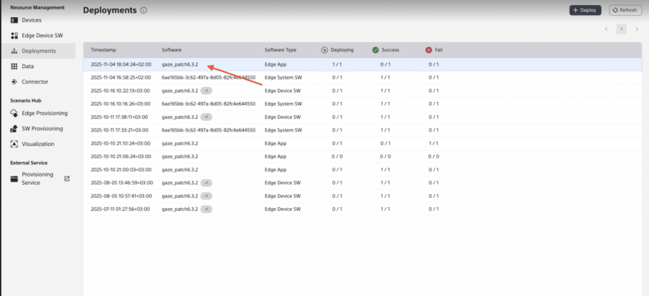649x296 pixels.
Task: Expand +1 badge on 2025-07-11 row
Action: coord(207,209)
